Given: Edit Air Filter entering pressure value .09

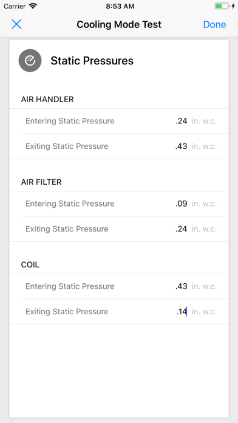Looking at the screenshot, I should (181, 204).
